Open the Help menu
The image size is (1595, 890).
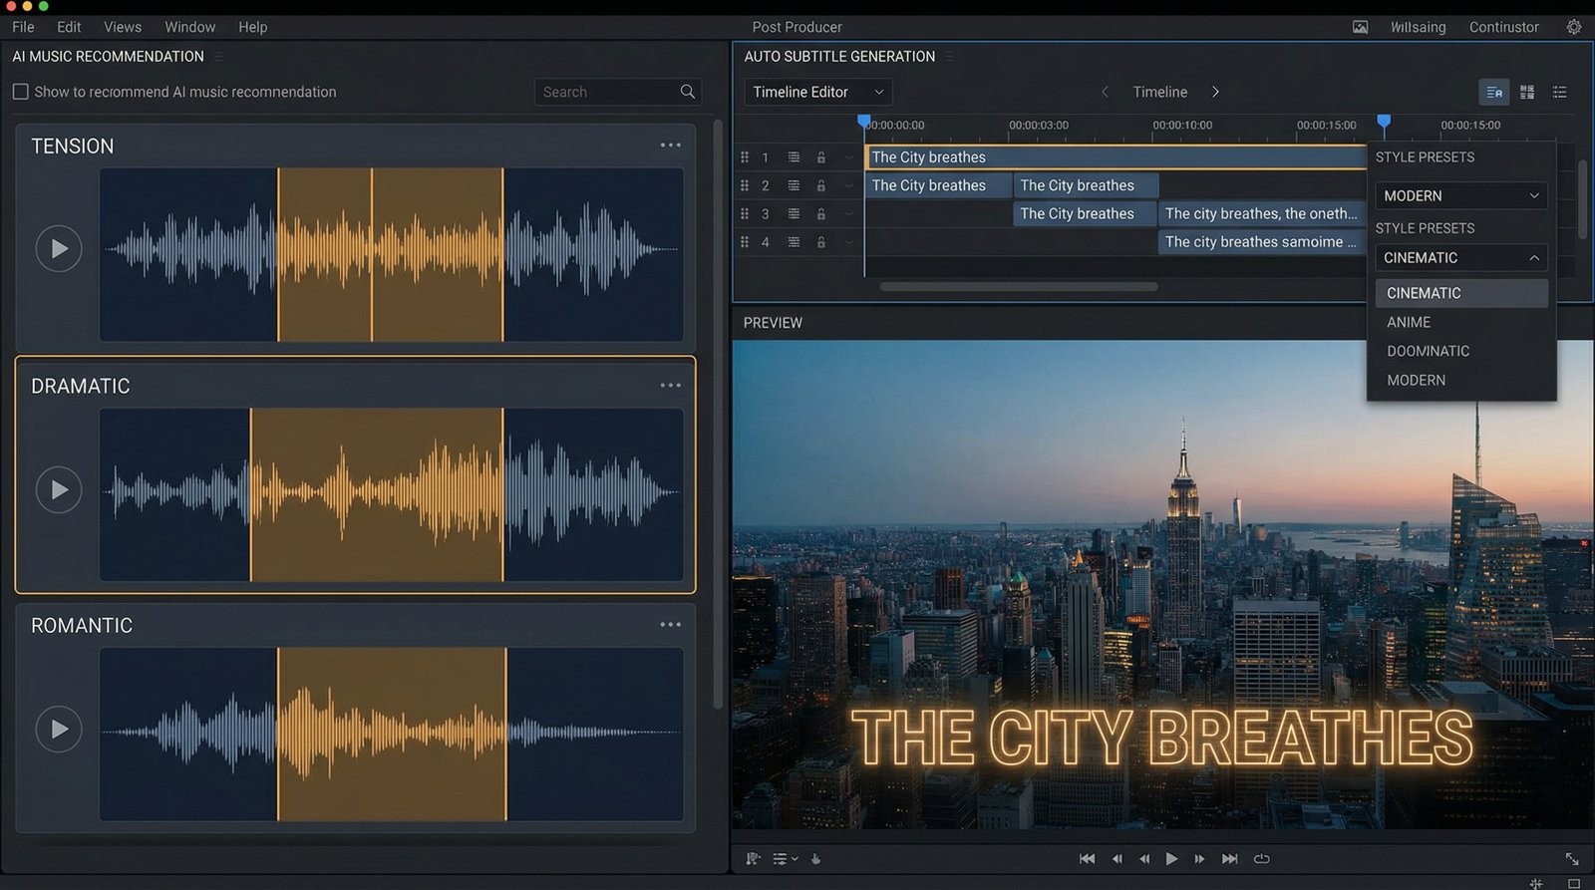pyautogui.click(x=253, y=27)
